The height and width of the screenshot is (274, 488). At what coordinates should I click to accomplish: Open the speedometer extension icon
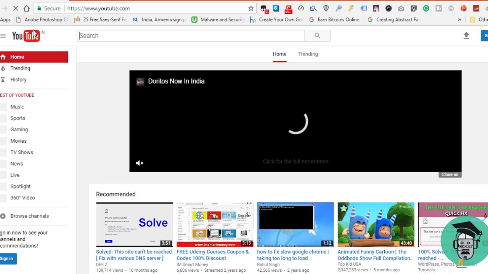pos(301,8)
